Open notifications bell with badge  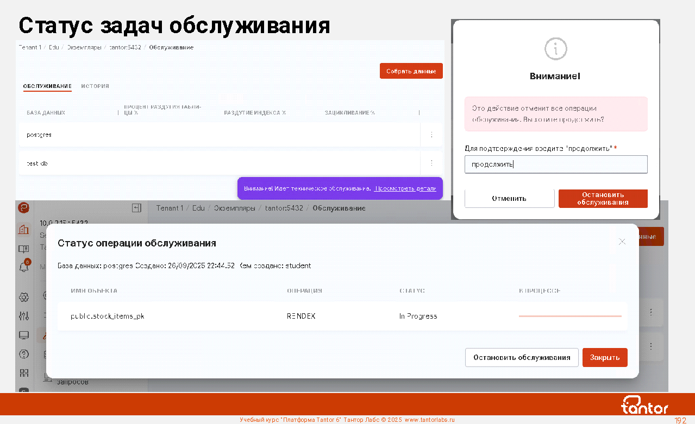coord(24,267)
